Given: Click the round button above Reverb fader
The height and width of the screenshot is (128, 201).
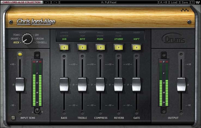Looking at the screenshot, I should pyautogui.click(x=119, y=56).
